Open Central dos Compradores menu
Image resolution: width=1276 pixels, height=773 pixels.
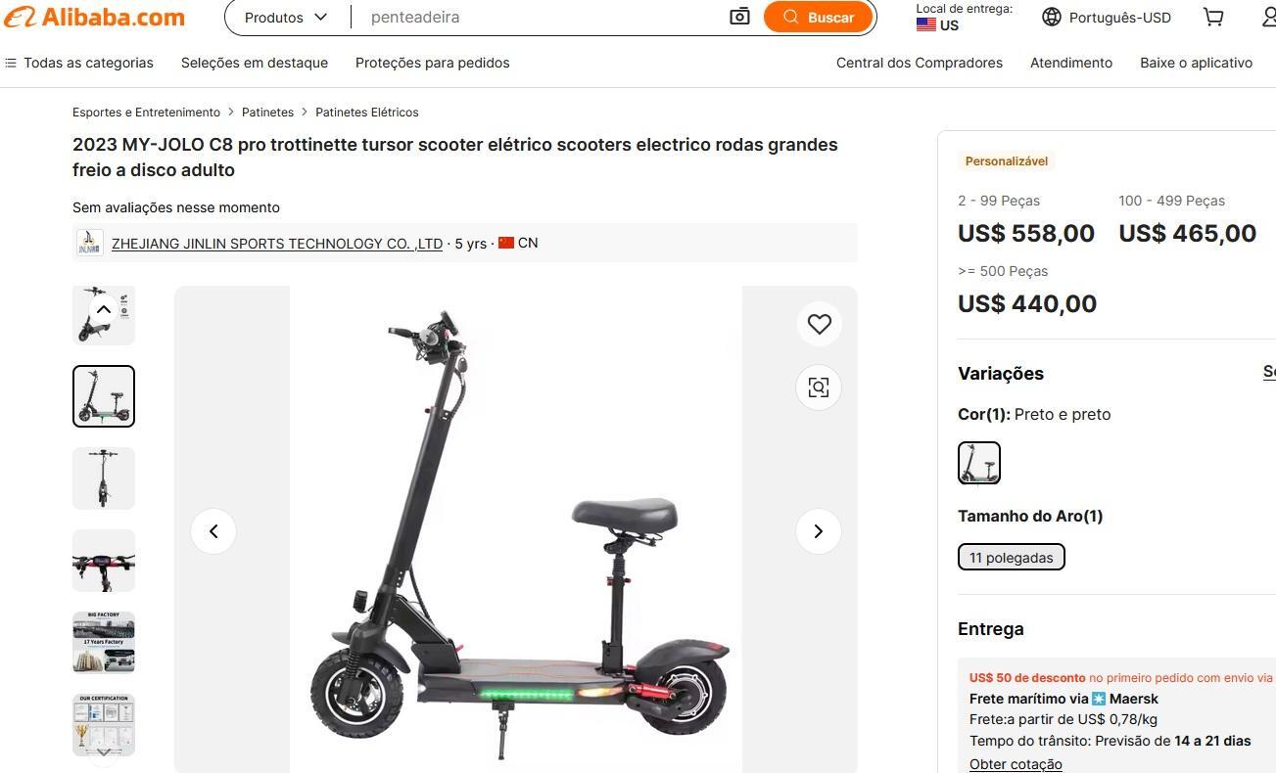pos(920,63)
